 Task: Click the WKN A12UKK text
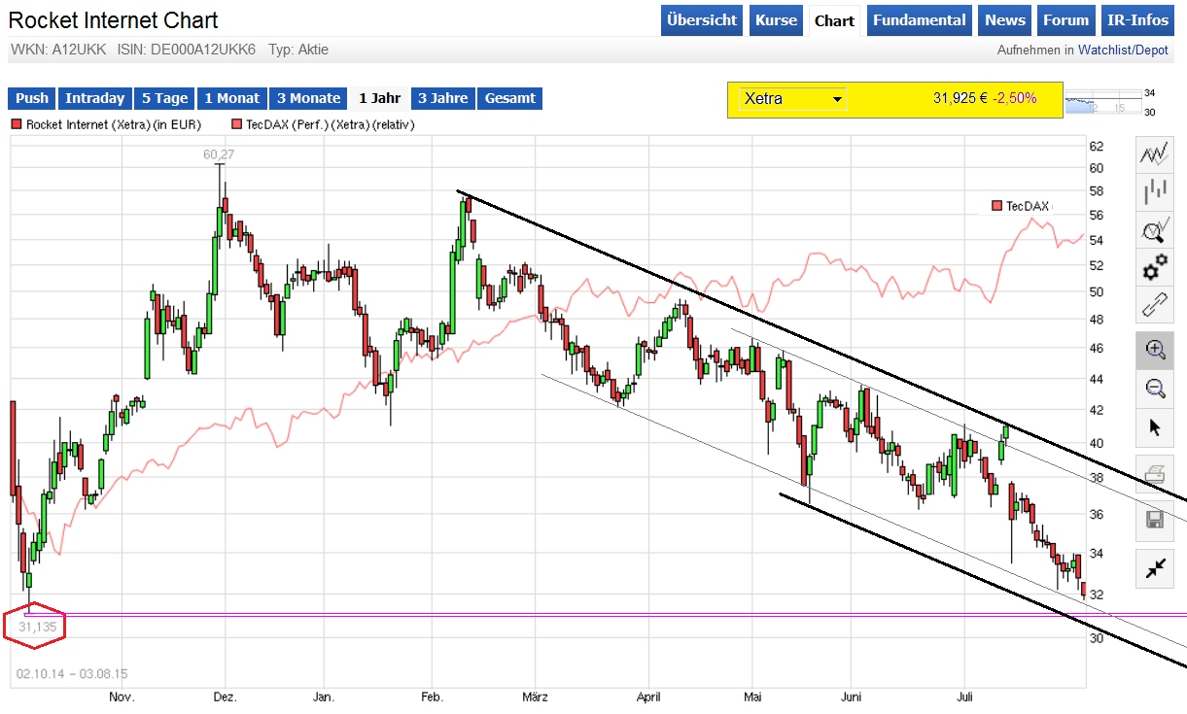58,50
